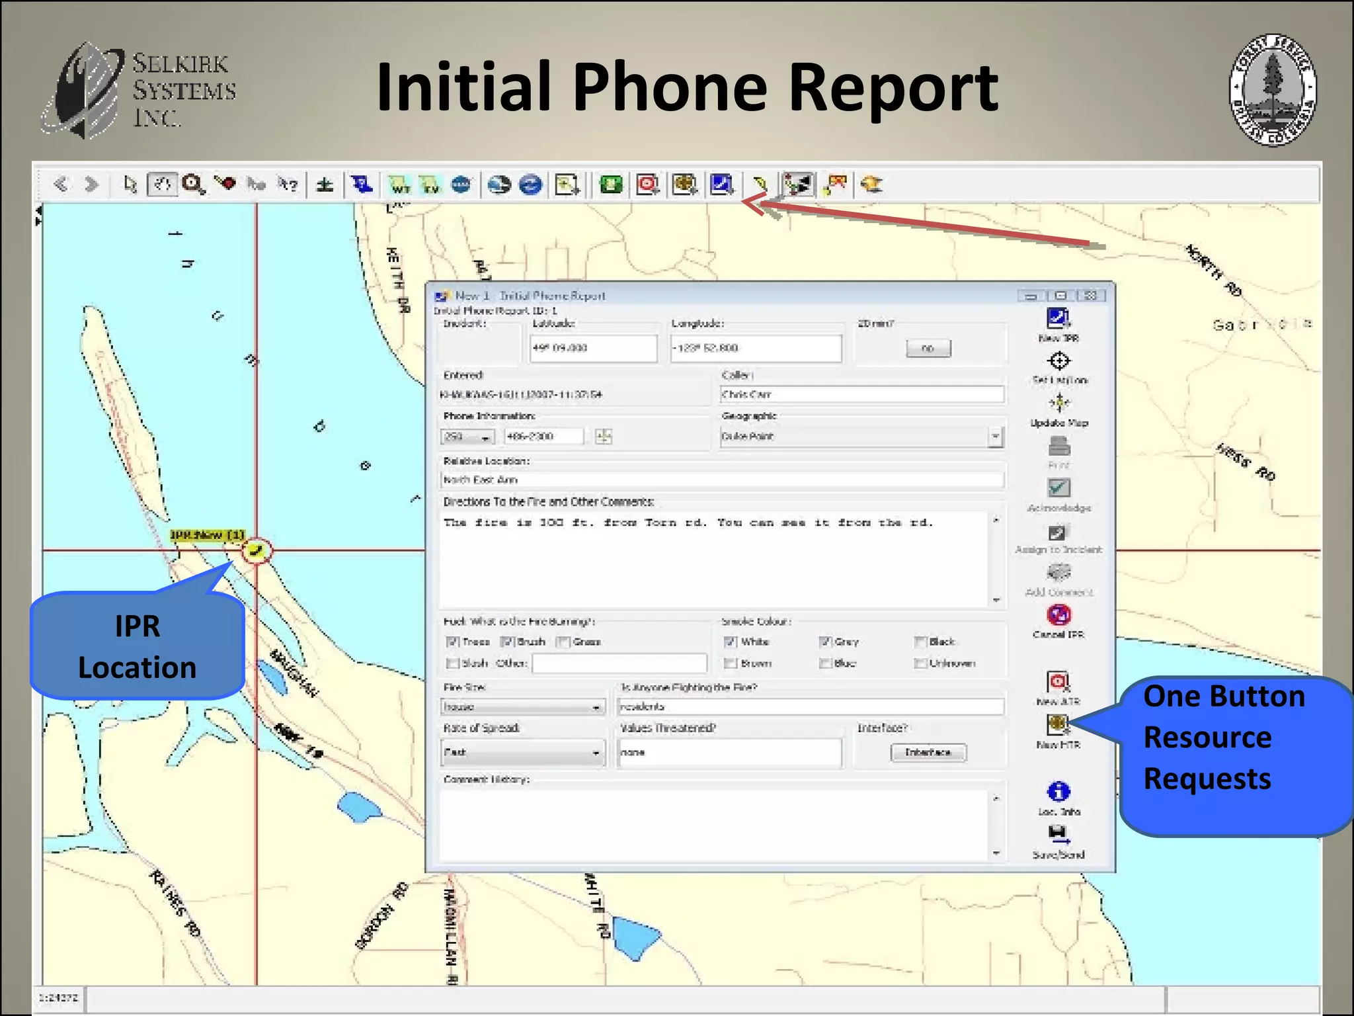Click the blue IPR icon in map toolbar
The height and width of the screenshot is (1016, 1354).
[721, 185]
